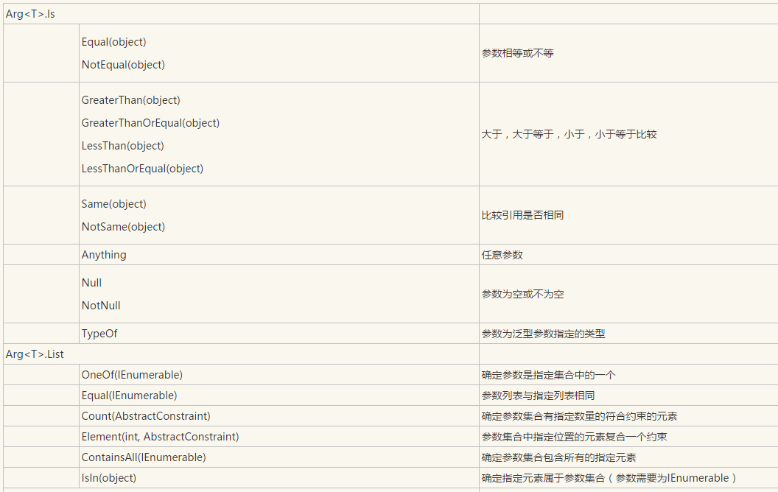Viewport: 778px width, 492px height.
Task: Click the ContainsAll(IEnumerable) cell
Action: coord(144,457)
